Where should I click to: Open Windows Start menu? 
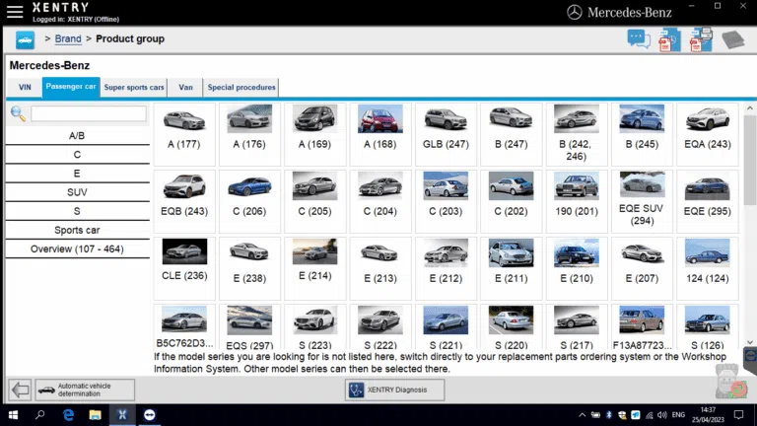pyautogui.click(x=14, y=415)
